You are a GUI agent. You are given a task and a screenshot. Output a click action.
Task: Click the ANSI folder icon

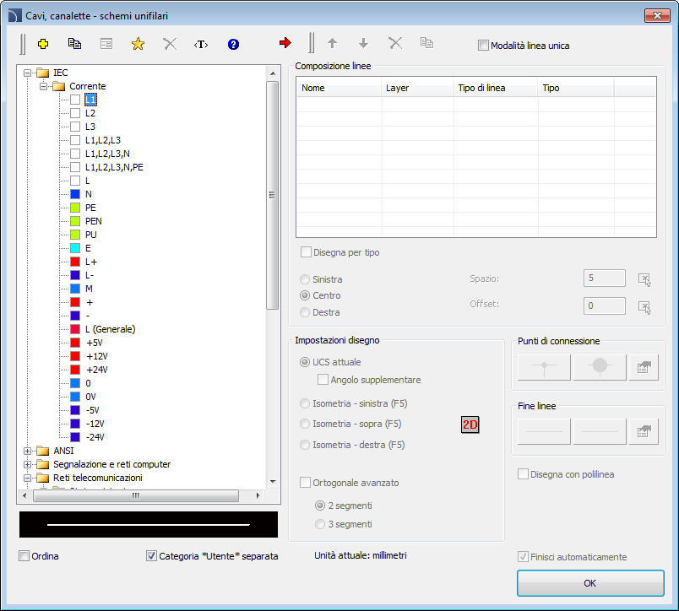pyautogui.click(x=42, y=451)
